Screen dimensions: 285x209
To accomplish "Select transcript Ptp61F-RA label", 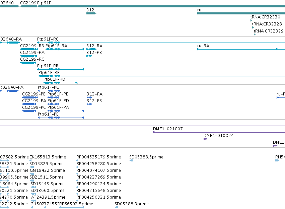I will pyautogui.click(x=56, y=46).
